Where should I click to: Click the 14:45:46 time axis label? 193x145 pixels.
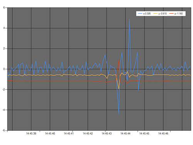coord(163,133)
